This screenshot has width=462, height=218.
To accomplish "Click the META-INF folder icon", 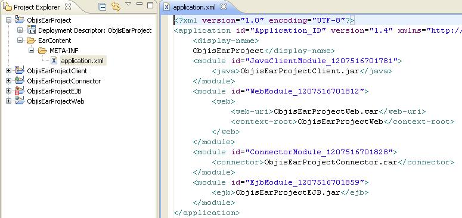I will point(42,51).
